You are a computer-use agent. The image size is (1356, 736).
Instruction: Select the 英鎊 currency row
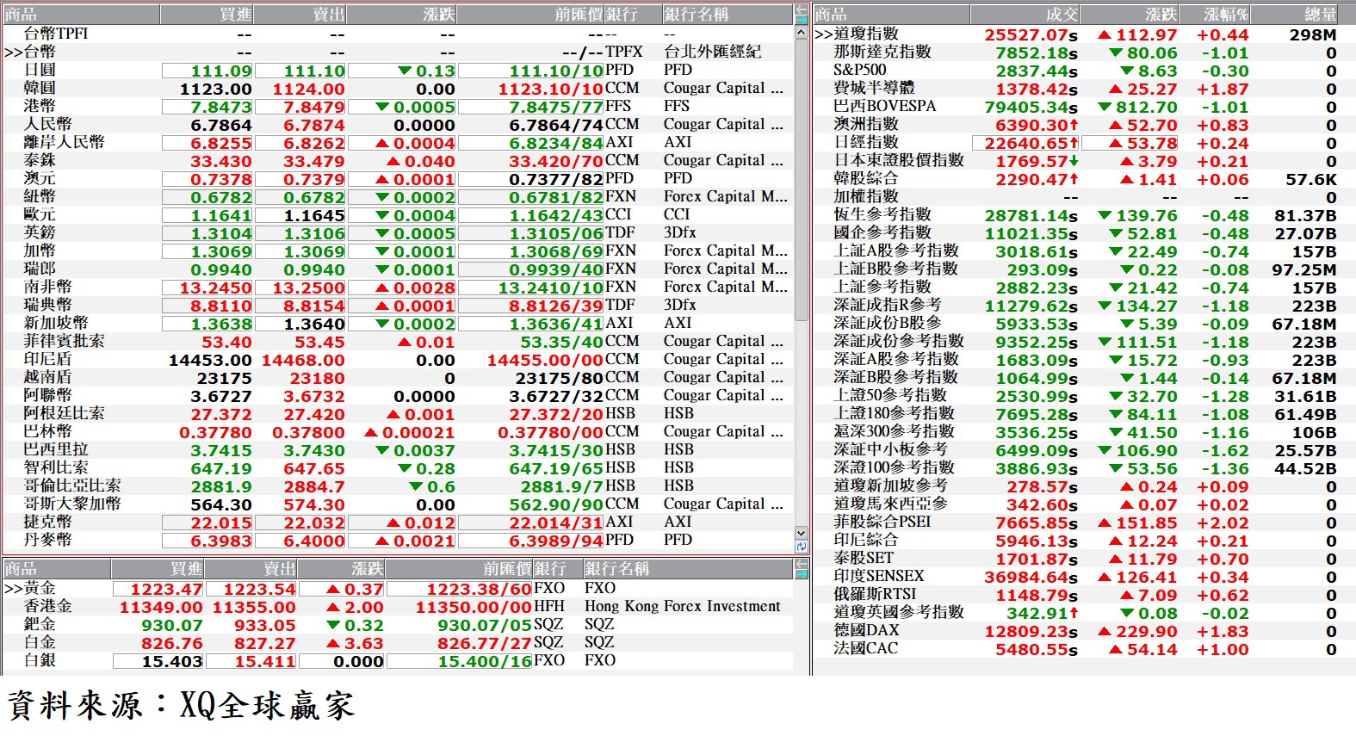tap(398, 232)
